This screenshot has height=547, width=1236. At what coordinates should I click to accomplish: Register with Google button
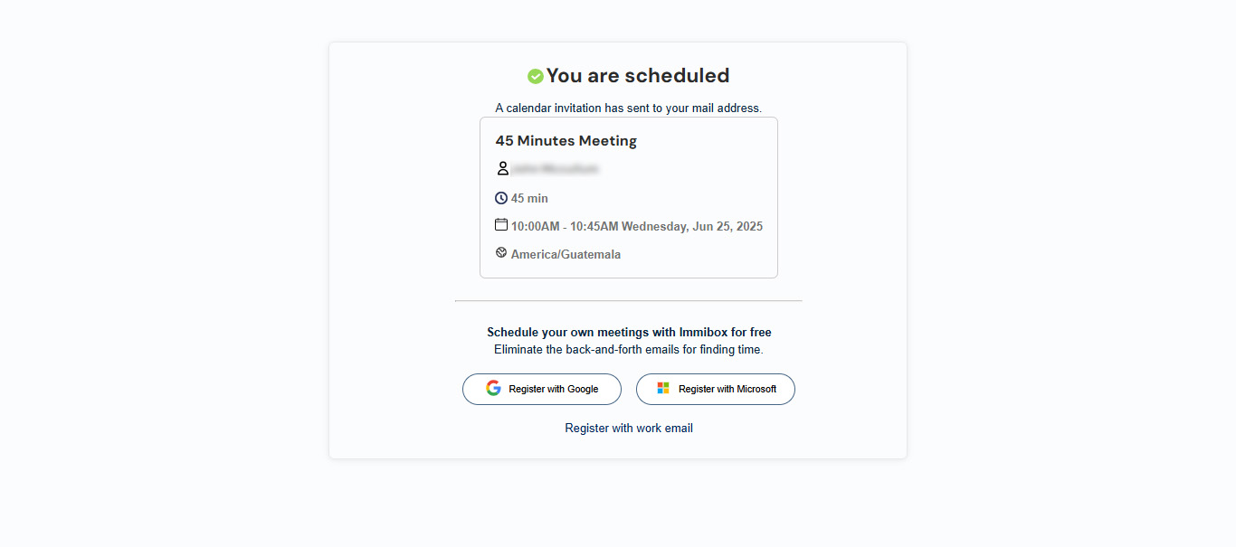tap(542, 389)
